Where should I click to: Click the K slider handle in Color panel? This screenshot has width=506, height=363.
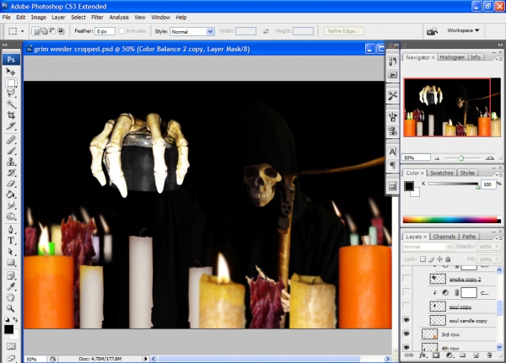point(478,187)
